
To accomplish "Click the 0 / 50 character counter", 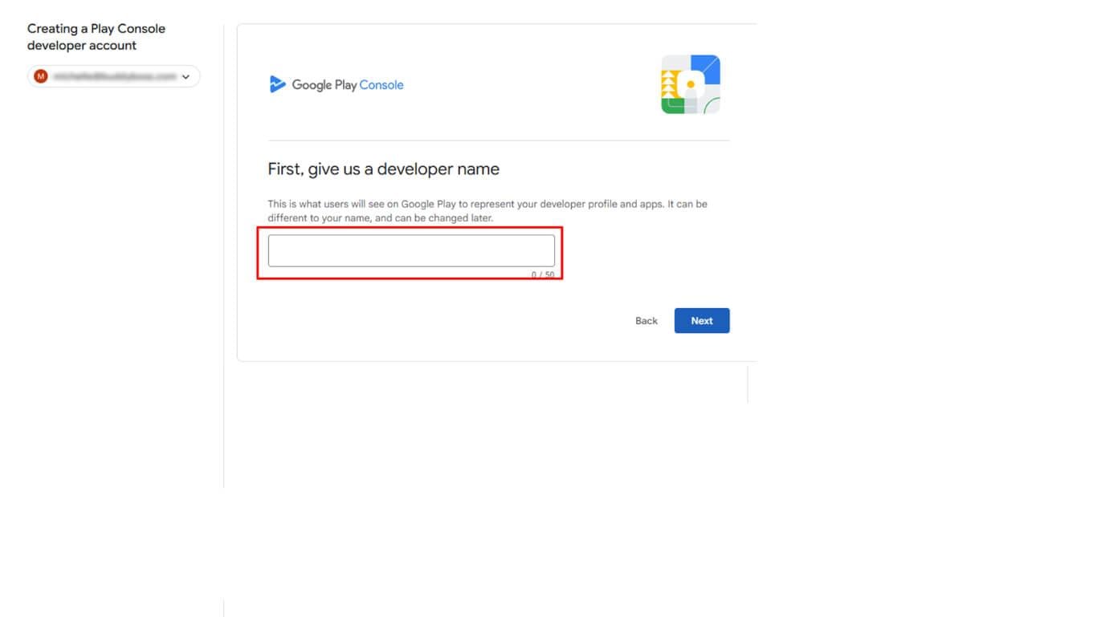I will coord(543,274).
